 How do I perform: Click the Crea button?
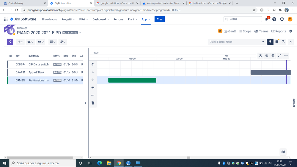click(x=159, y=19)
